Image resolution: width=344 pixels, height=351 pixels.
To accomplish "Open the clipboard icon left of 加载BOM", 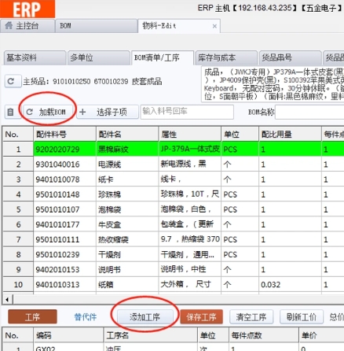I will (x=10, y=112).
